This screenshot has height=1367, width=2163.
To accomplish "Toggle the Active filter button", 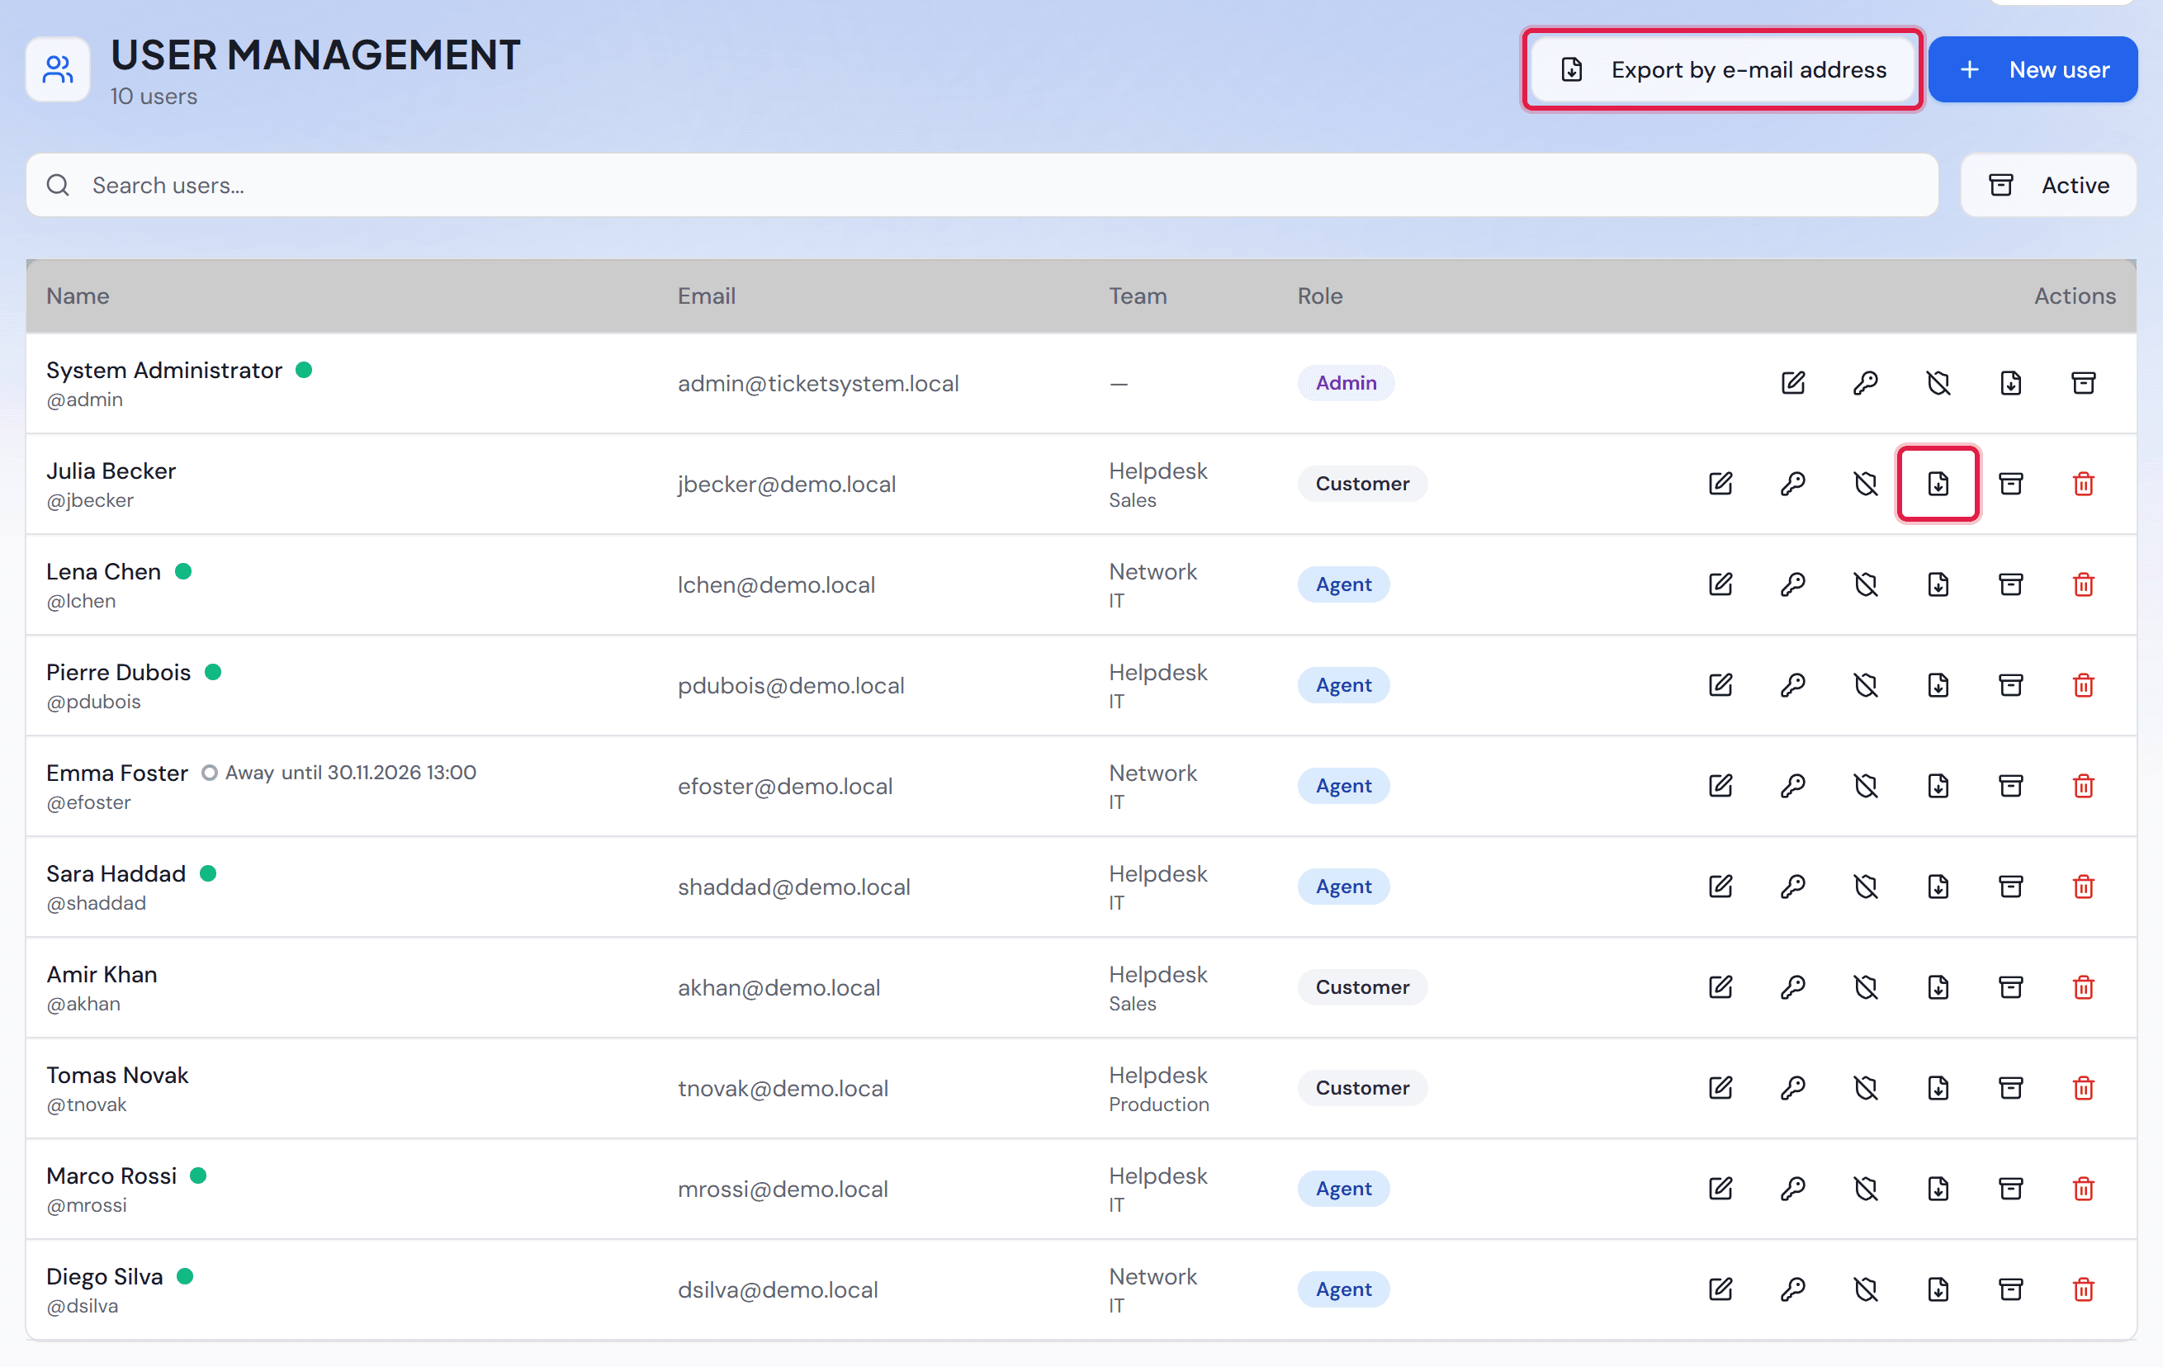I will [2048, 185].
